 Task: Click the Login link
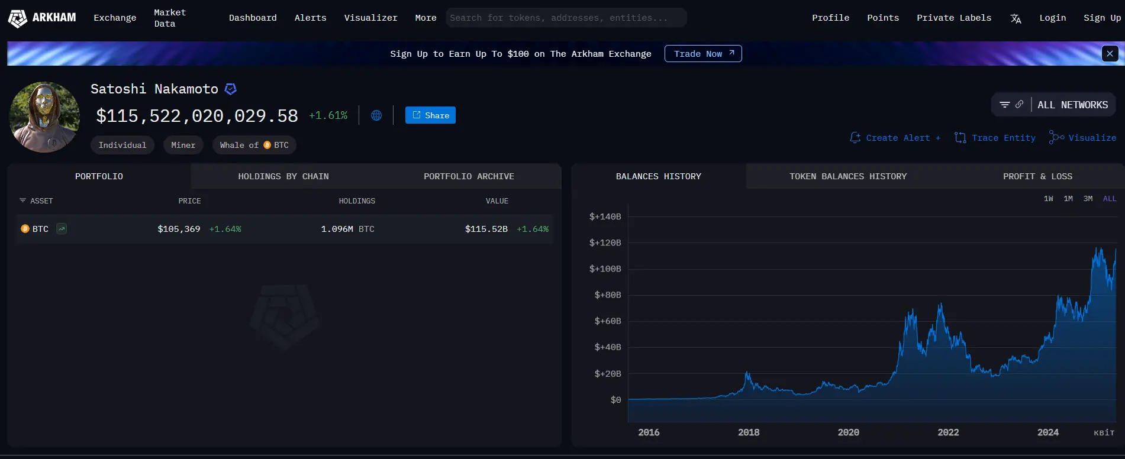1053,18
